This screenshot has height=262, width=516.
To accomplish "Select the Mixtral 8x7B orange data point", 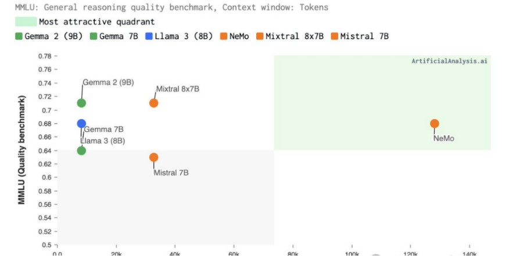I will (153, 103).
